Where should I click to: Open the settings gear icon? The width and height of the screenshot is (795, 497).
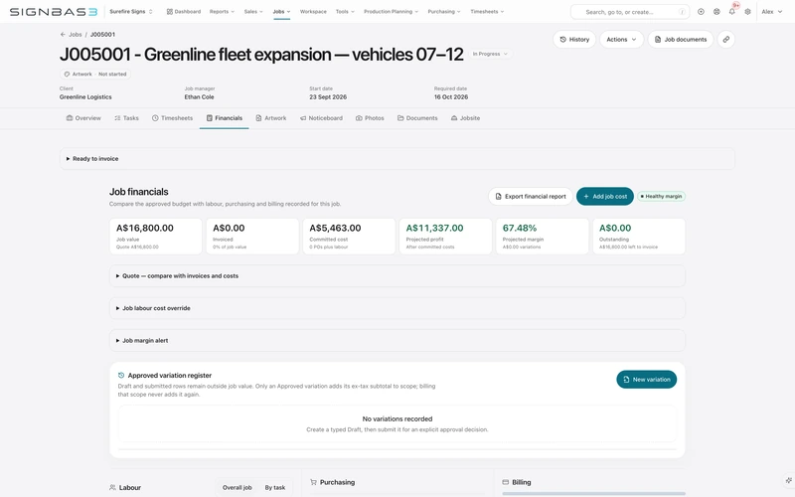pos(747,12)
